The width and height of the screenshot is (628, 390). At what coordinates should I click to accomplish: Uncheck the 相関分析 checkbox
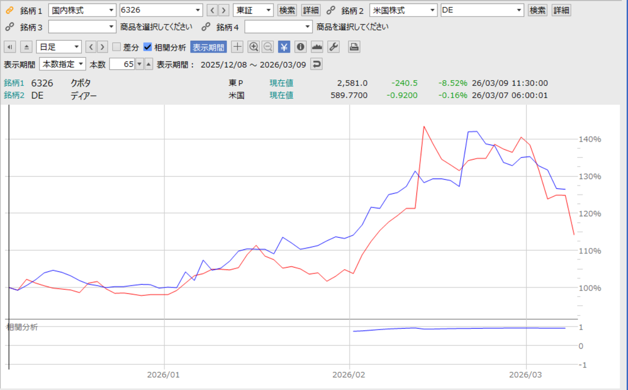[x=148, y=47]
